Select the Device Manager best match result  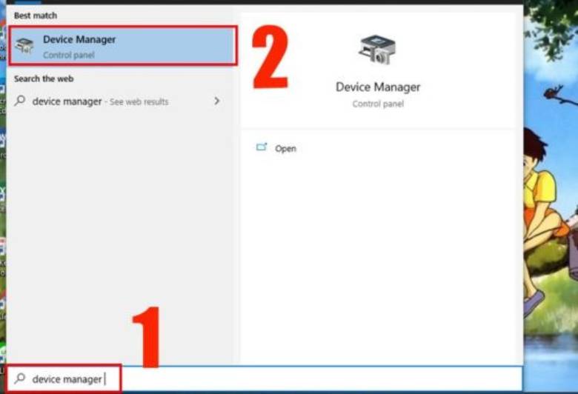pyautogui.click(x=122, y=46)
